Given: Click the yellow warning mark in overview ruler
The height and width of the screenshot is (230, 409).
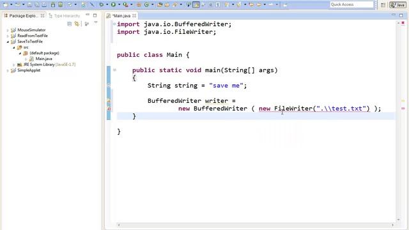Looking at the screenshot, I should point(403,101).
